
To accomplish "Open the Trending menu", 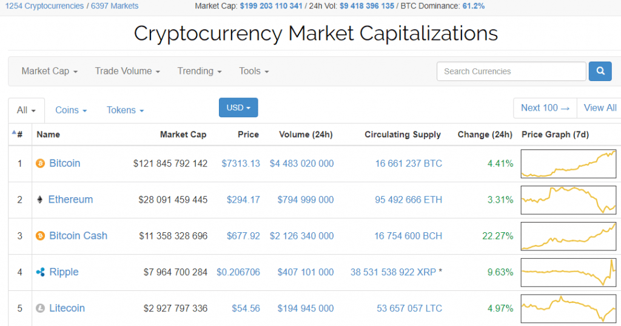I will click(x=200, y=71).
